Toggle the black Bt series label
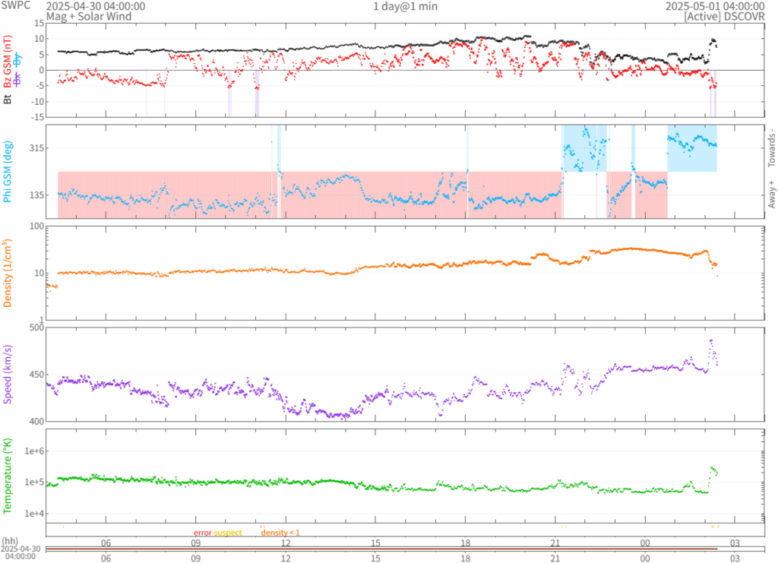This screenshot has height=563, width=778. [x=8, y=98]
